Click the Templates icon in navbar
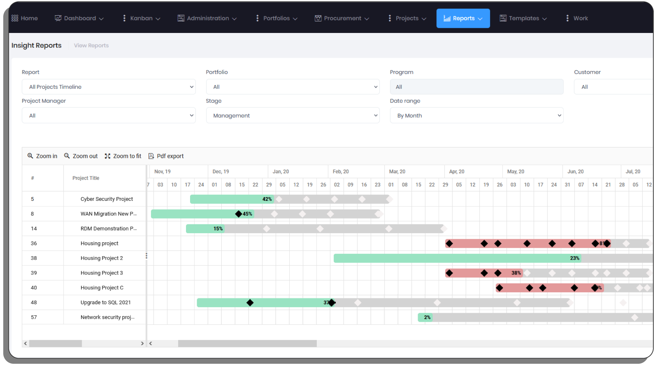Screen dimensions: 654x367 [503, 18]
